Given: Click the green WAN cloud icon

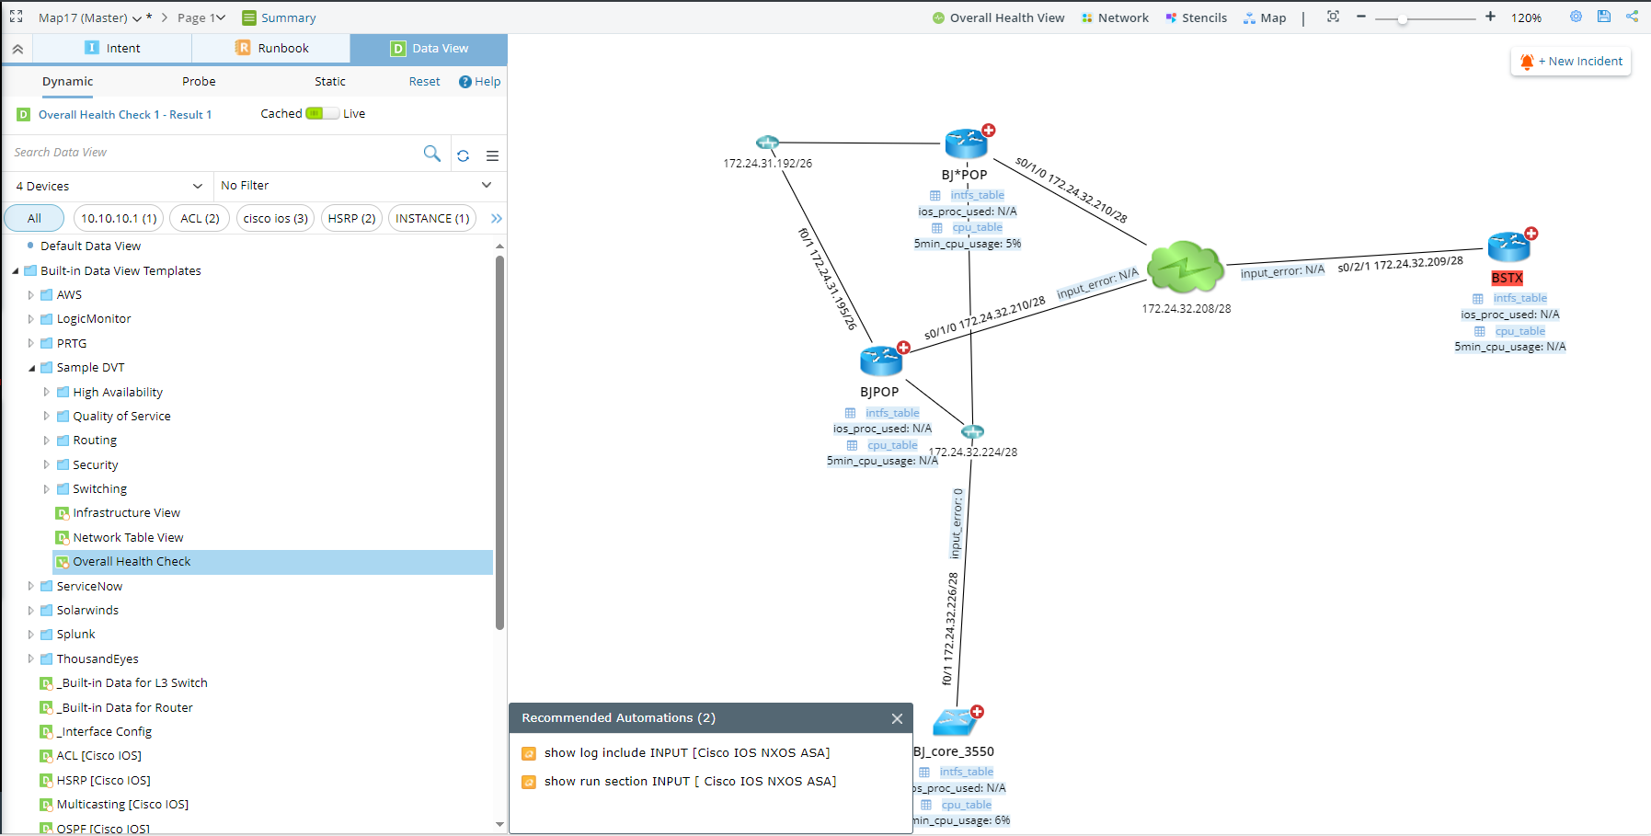Looking at the screenshot, I should click(x=1186, y=268).
